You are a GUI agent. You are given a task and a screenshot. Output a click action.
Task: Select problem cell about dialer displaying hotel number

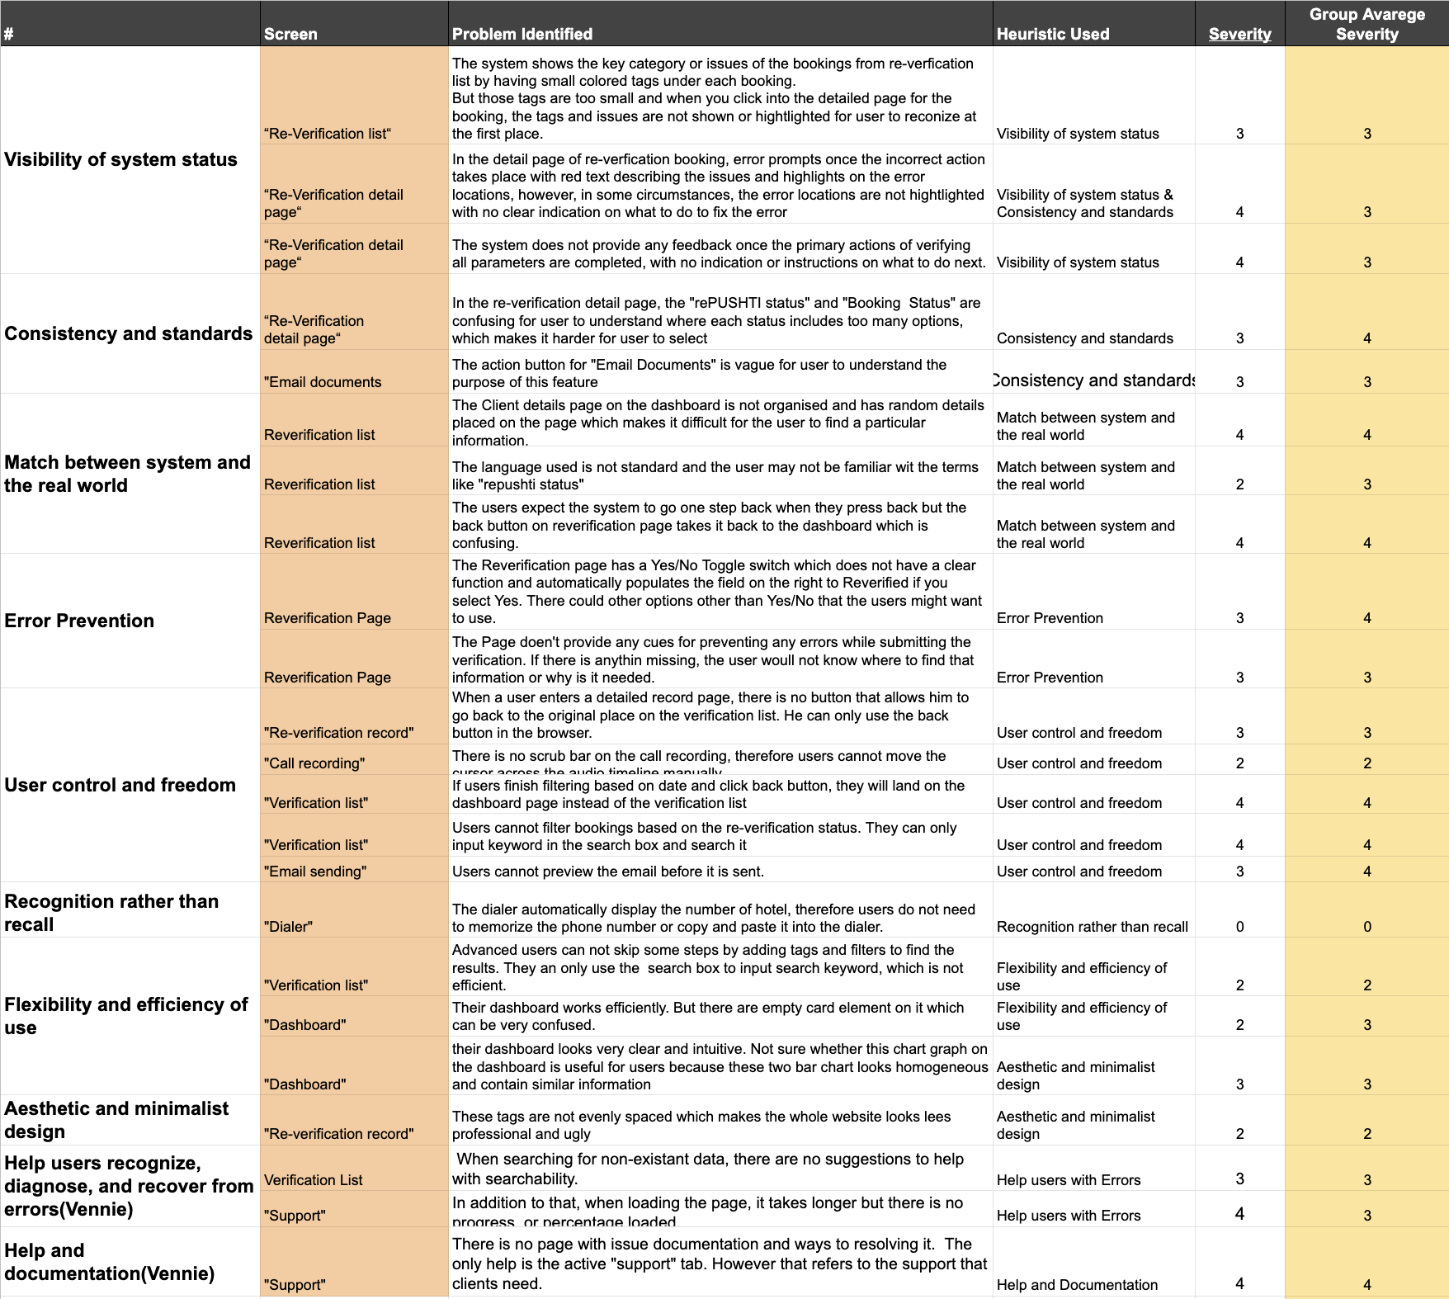[720, 910]
